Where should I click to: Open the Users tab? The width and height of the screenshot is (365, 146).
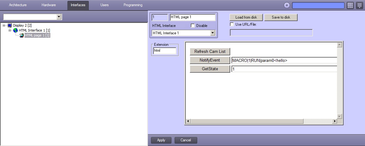(x=104, y=5)
